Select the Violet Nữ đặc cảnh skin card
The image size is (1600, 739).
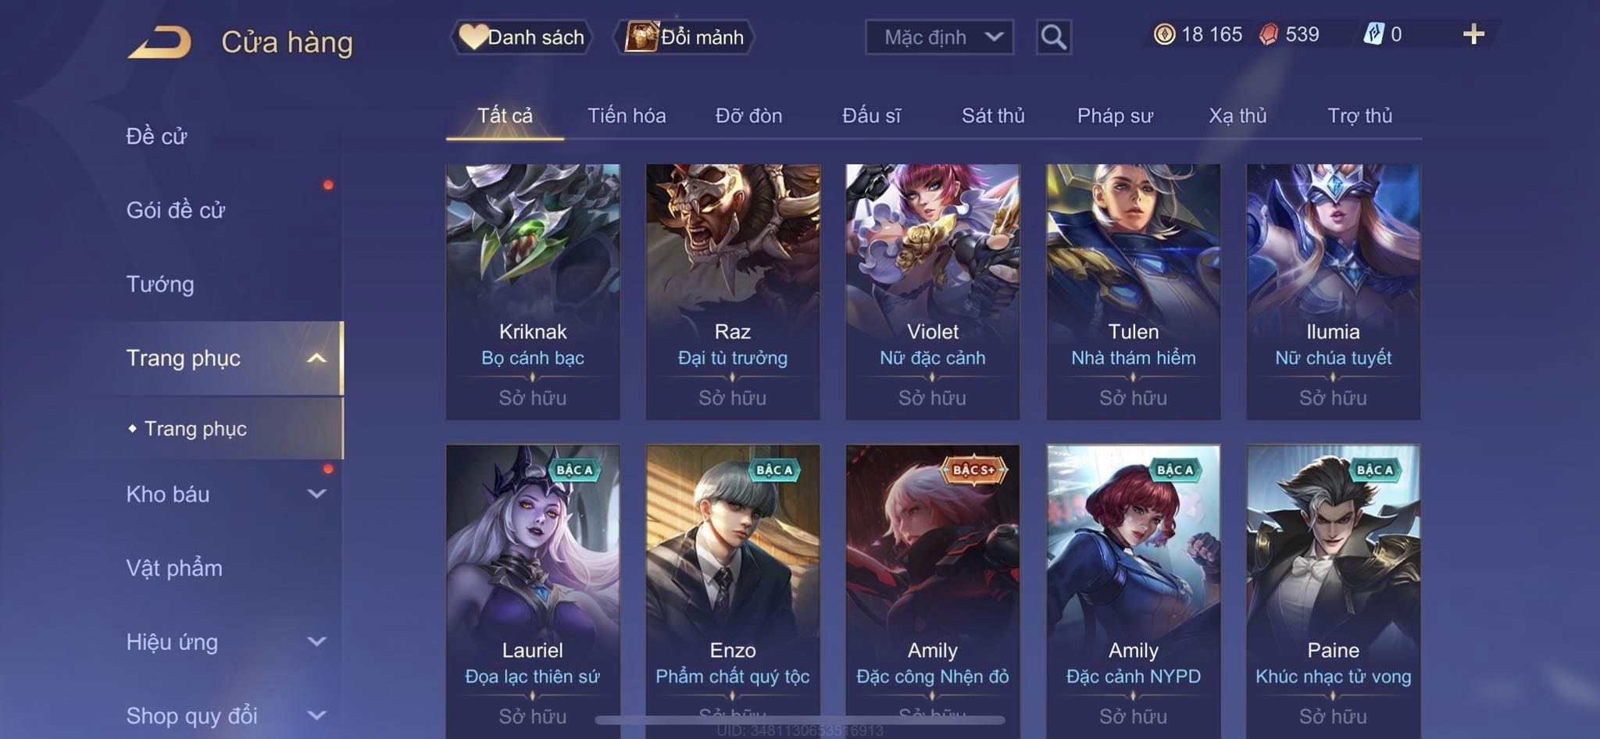coord(933,291)
